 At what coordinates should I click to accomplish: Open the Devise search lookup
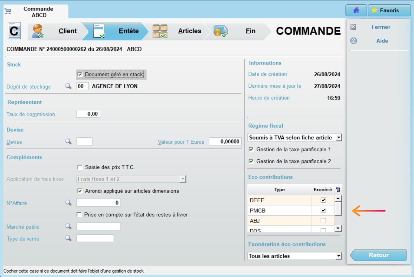[x=68, y=142]
